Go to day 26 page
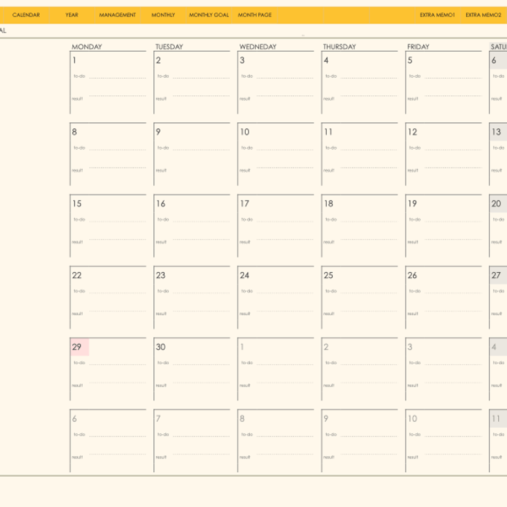 click(x=412, y=276)
